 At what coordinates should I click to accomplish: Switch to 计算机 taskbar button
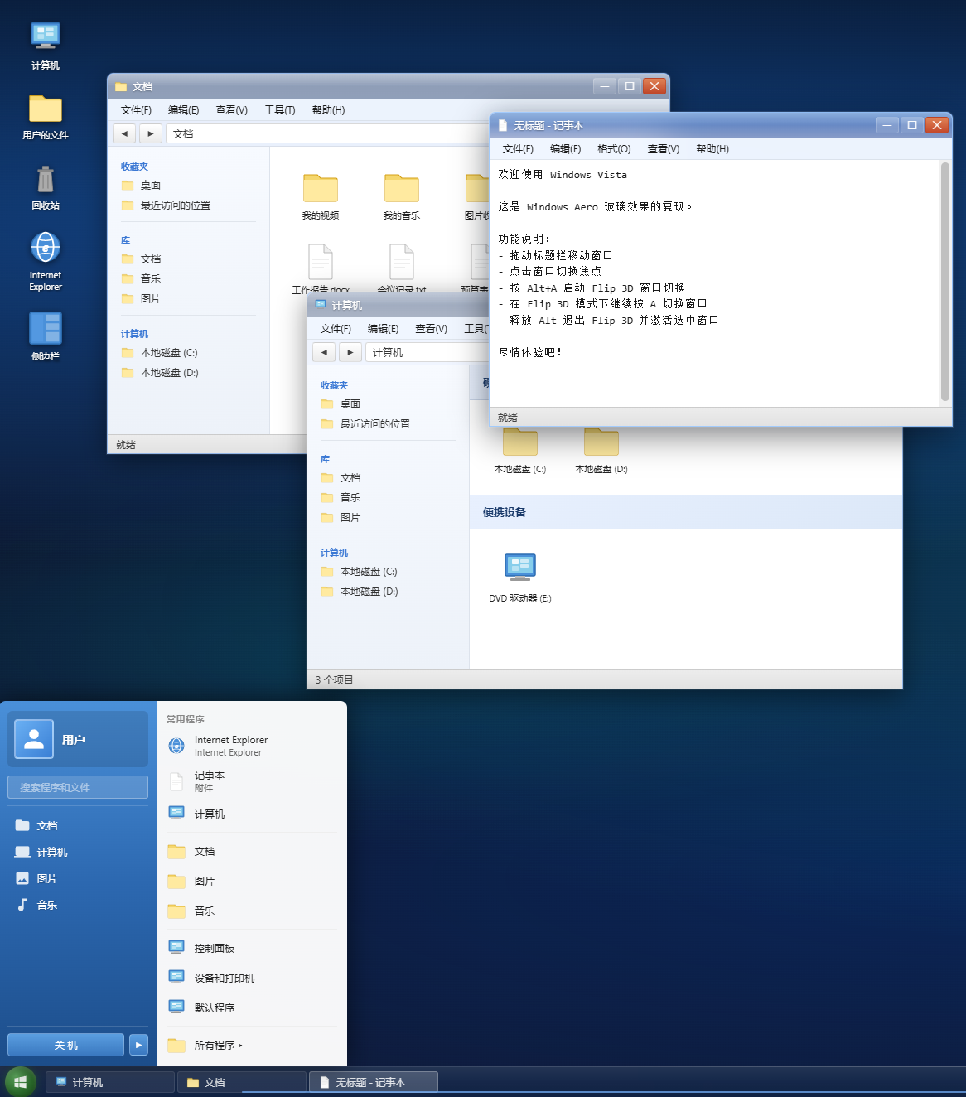[x=110, y=1082]
